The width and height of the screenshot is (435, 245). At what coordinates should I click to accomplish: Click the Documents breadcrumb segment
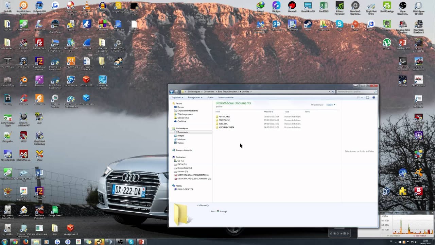point(209,92)
